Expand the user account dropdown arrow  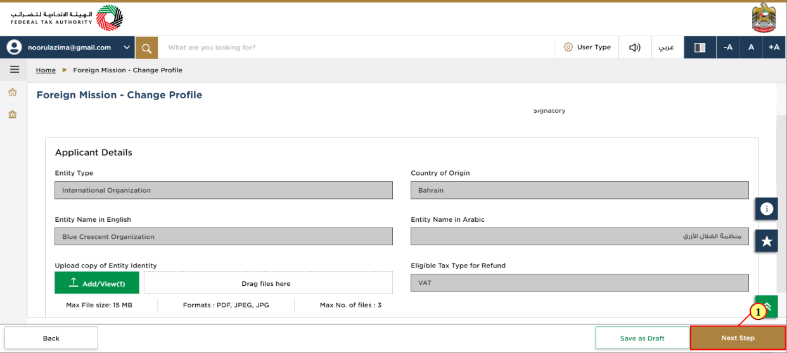point(127,48)
